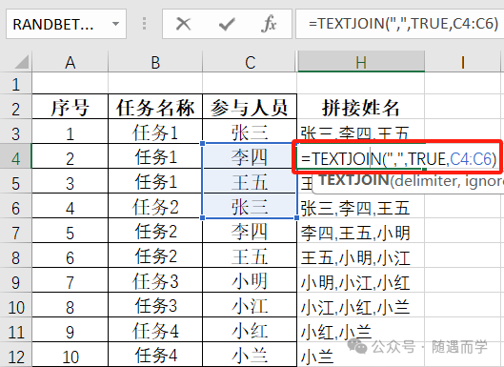Click cell A5 with number 3
Screen dimensions: 504x367
click(x=71, y=181)
